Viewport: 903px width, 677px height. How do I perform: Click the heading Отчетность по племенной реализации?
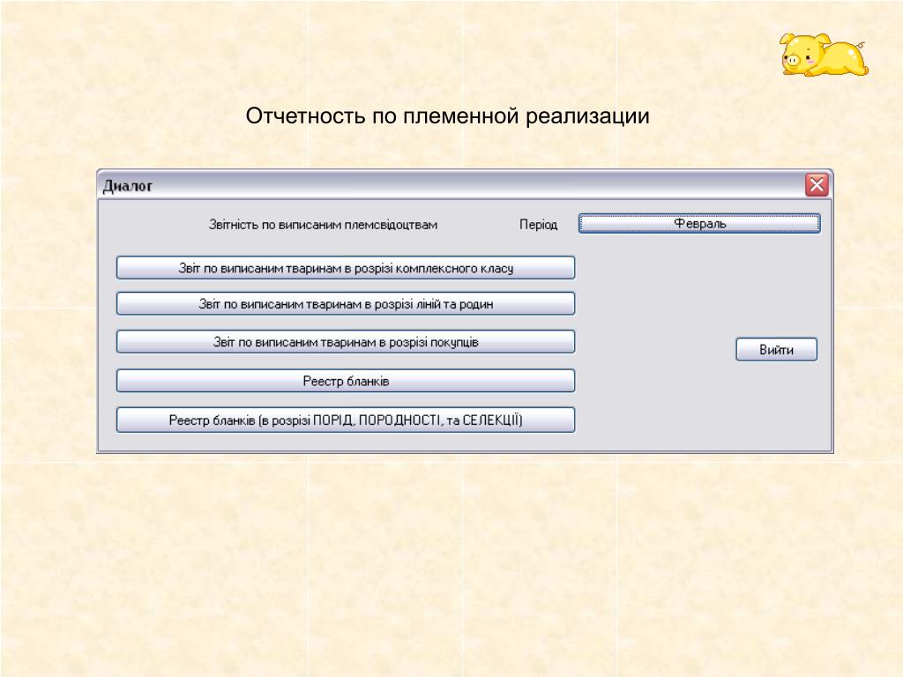pyautogui.click(x=447, y=116)
